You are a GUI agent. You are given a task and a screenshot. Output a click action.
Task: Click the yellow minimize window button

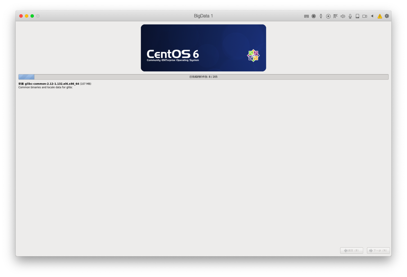tap(27, 16)
